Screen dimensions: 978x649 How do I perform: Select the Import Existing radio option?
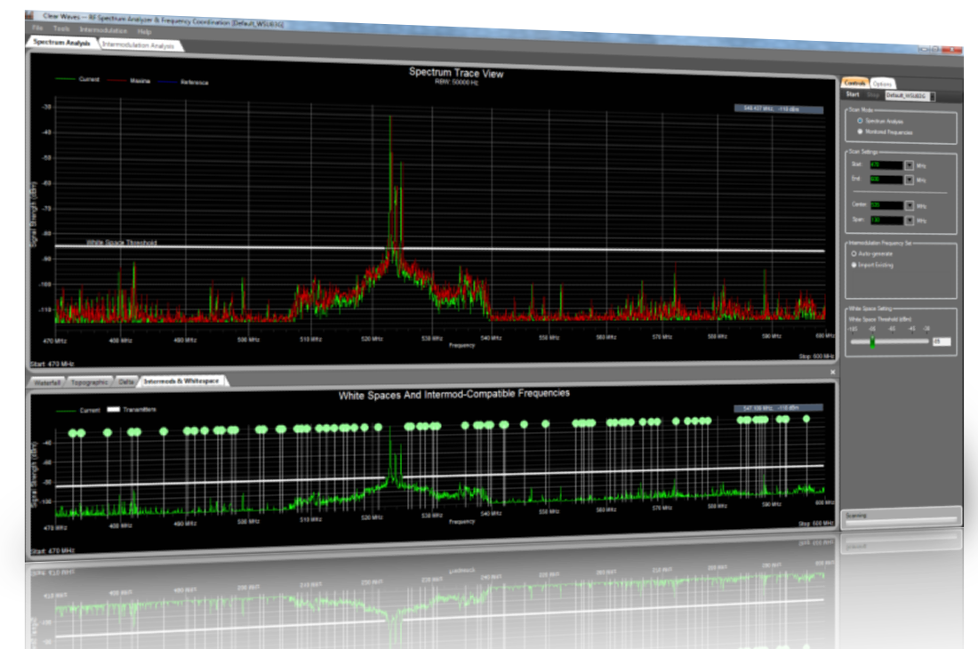(x=854, y=265)
